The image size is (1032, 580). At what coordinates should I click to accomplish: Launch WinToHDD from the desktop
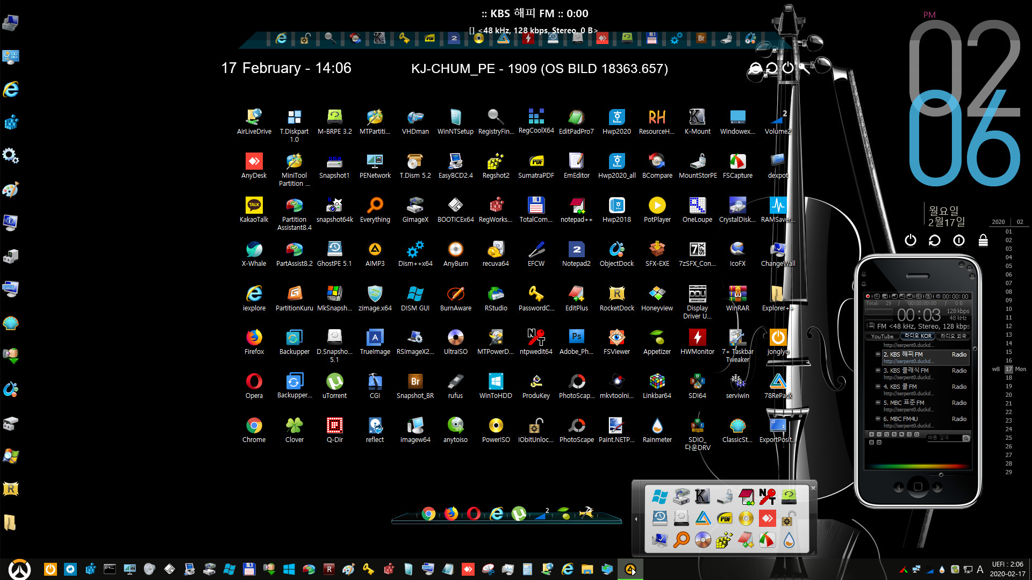[x=496, y=386]
